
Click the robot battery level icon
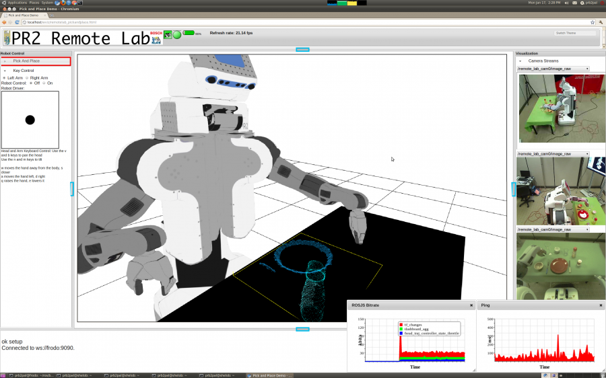[189, 32]
